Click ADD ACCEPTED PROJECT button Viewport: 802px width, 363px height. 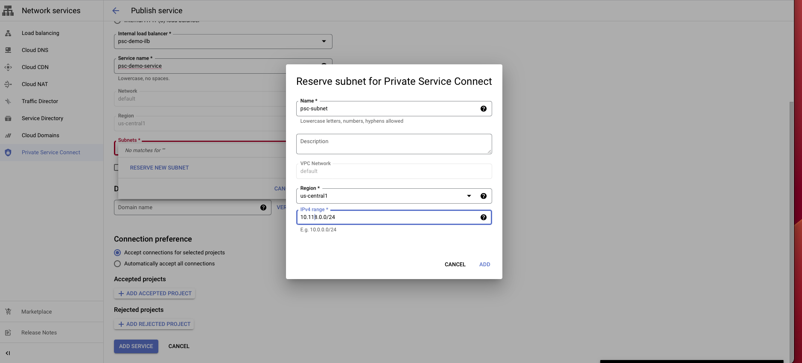point(155,294)
